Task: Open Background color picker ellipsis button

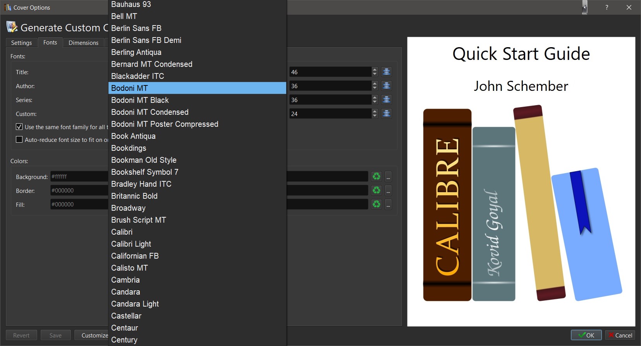Action: coord(388,177)
